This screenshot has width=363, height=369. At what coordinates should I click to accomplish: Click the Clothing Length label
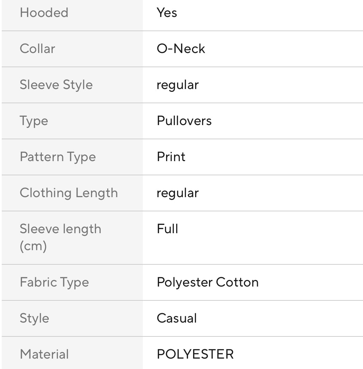[x=69, y=193]
